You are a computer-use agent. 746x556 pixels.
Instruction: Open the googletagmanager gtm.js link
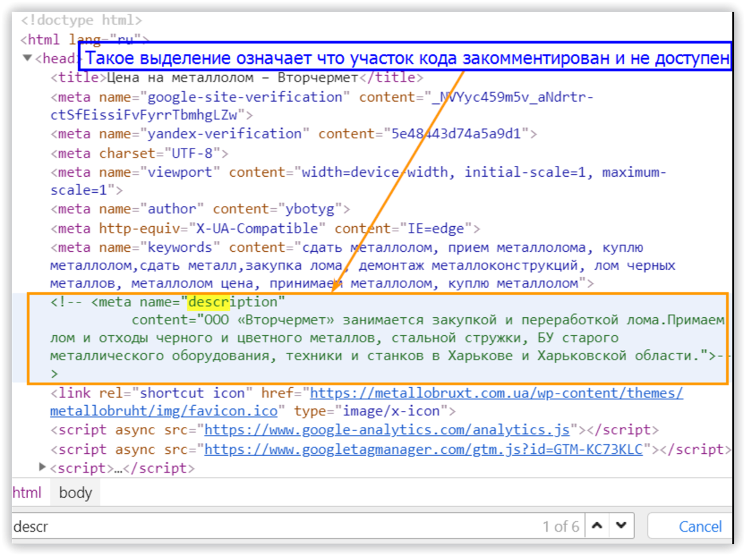(423, 449)
